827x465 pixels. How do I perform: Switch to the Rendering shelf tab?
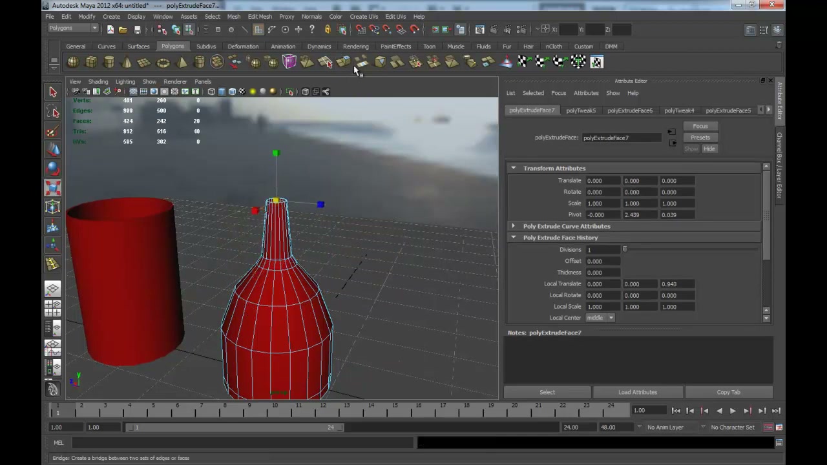(356, 46)
